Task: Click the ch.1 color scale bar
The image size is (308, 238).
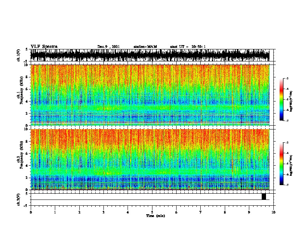Action: [x=282, y=100]
